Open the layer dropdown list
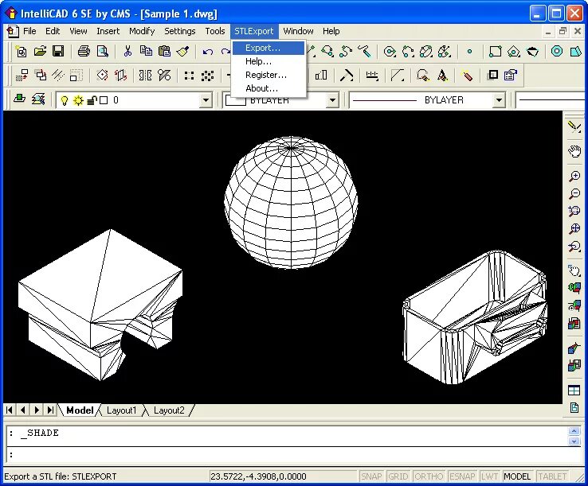The width and height of the screenshot is (588, 486). [206, 100]
